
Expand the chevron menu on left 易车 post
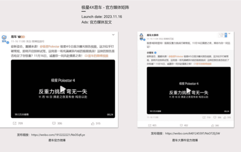click(113, 35)
